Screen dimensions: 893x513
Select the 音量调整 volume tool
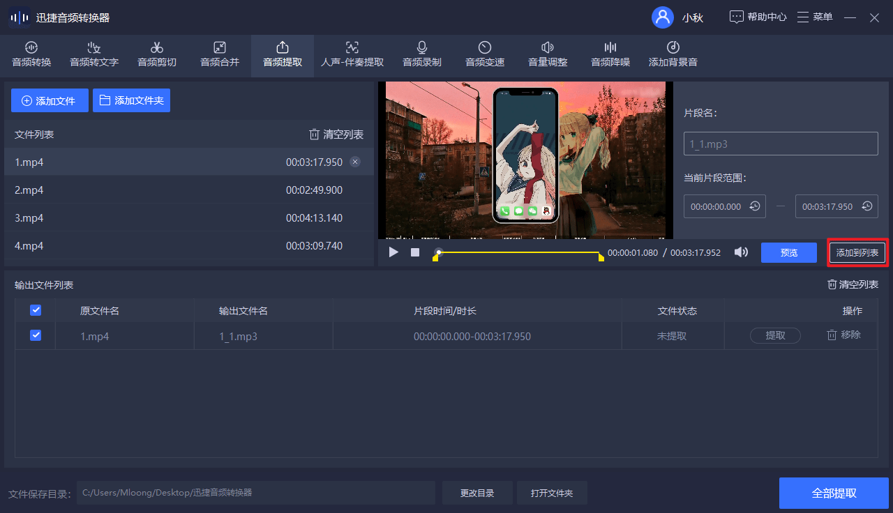tap(547, 55)
